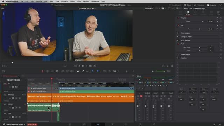
Task: Open Band 4 filter type dropdown
Action: tap(215, 92)
